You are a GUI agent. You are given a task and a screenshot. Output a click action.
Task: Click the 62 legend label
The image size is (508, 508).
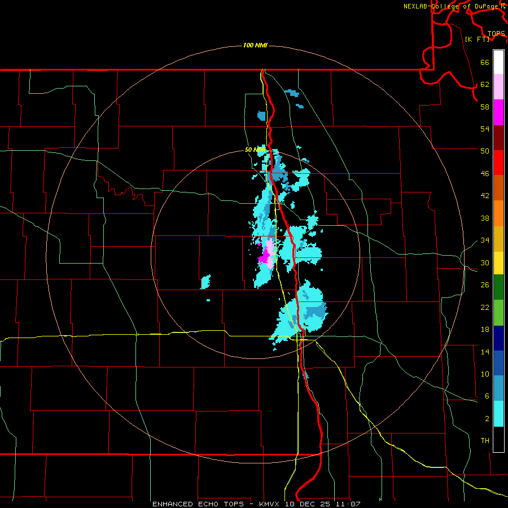(485, 85)
